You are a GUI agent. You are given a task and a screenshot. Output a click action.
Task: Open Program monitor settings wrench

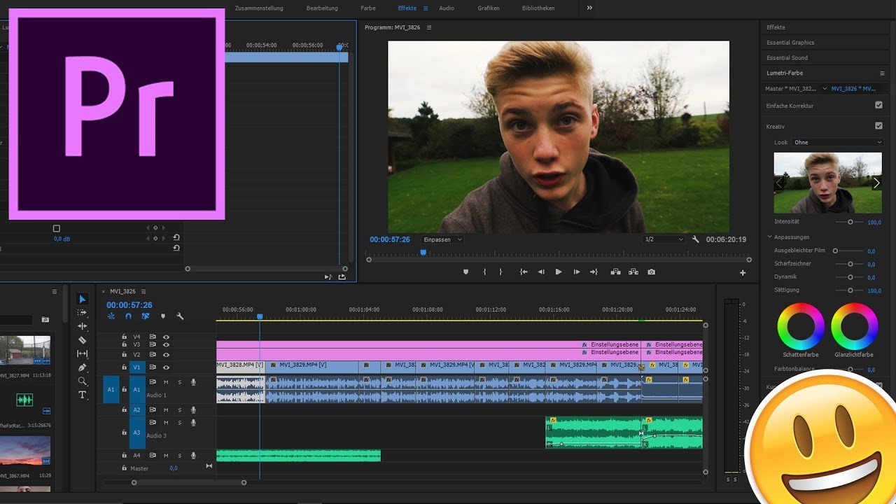pos(695,239)
